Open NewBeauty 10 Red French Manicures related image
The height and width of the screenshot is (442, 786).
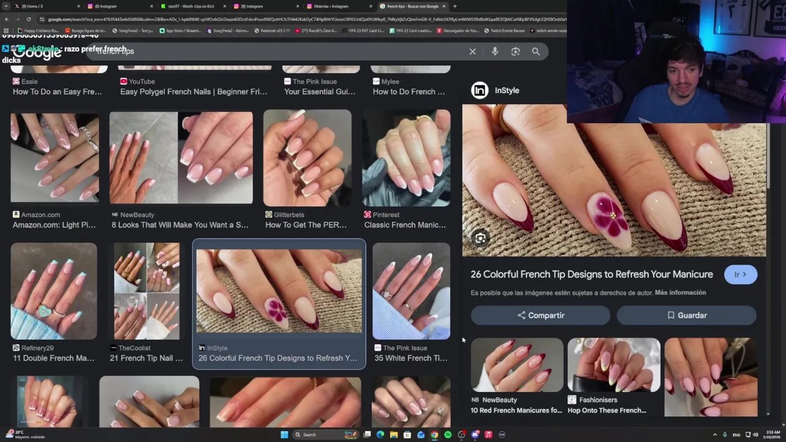[517, 365]
